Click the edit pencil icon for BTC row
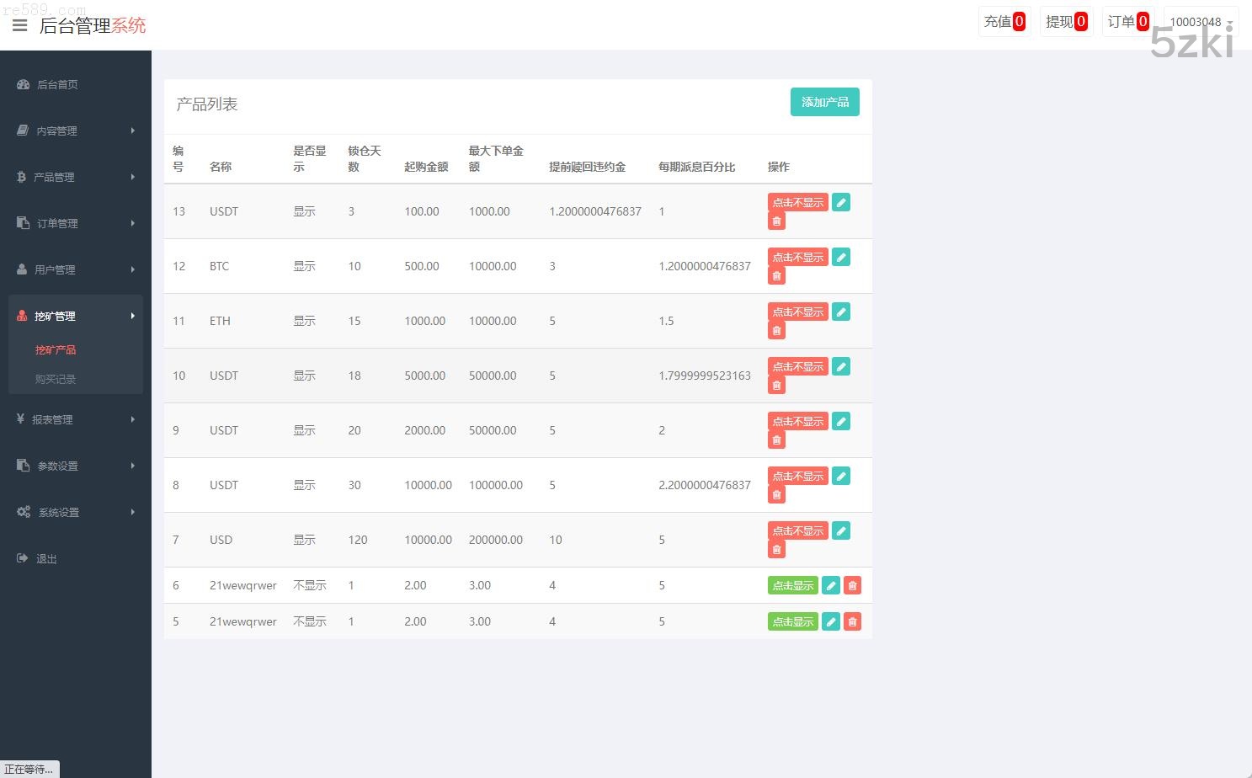 pyautogui.click(x=840, y=257)
